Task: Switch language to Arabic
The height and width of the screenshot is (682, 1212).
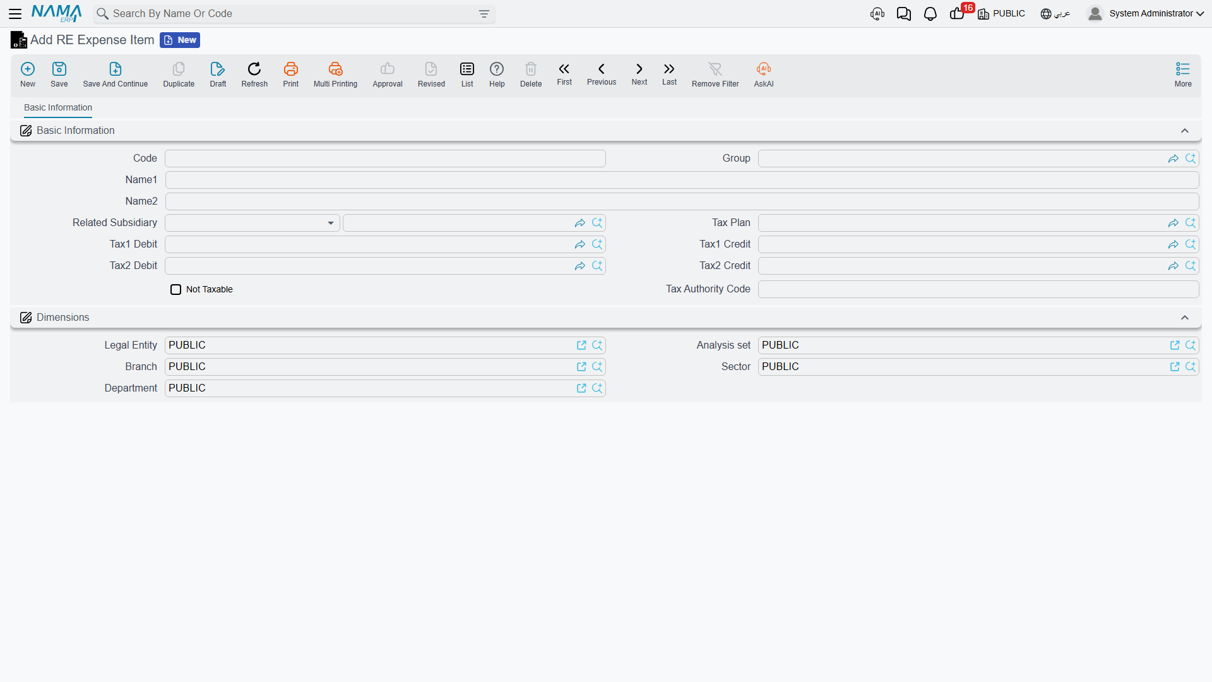Action: (x=1055, y=14)
